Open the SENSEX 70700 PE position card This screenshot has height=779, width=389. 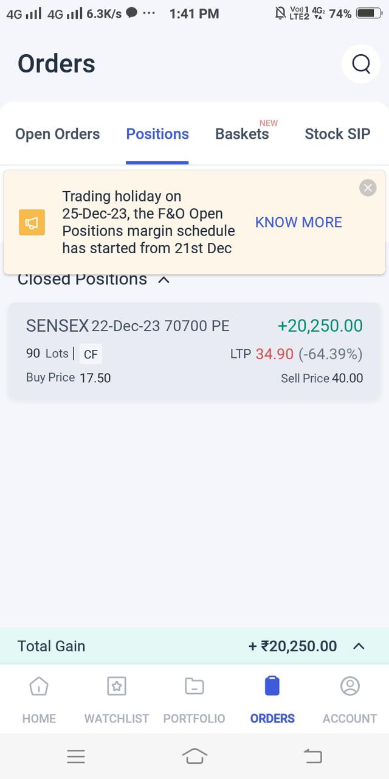(x=194, y=351)
